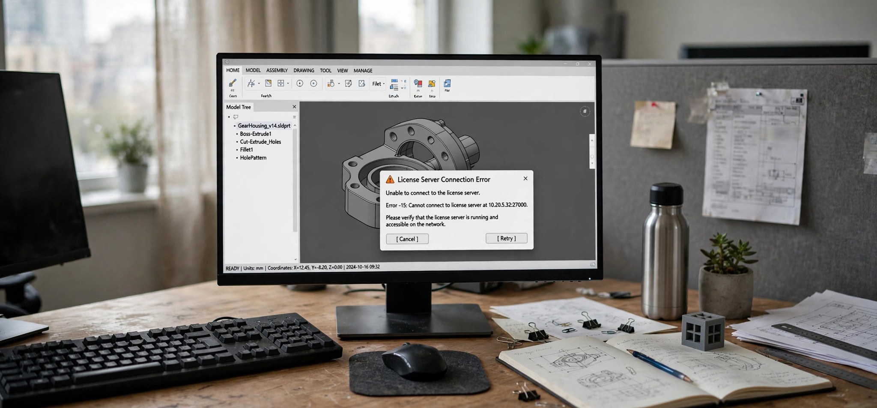This screenshot has width=877, height=408.
Task: Select Cut-Extrude_Holes feature
Action: point(260,142)
